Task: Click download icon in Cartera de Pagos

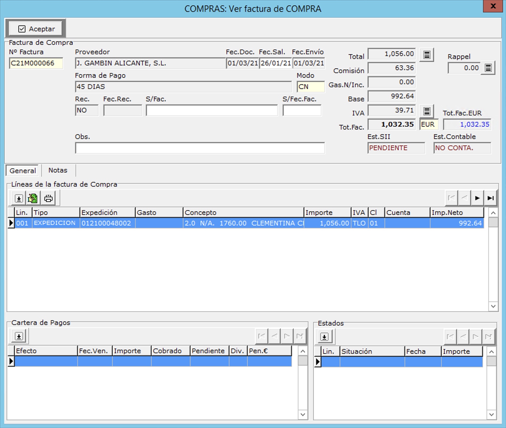Action: [x=19, y=336]
